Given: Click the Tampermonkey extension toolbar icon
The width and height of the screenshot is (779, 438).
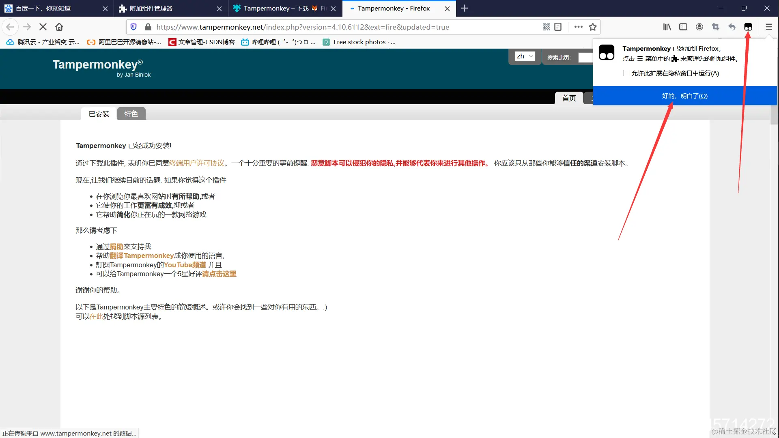Looking at the screenshot, I should point(748,26).
